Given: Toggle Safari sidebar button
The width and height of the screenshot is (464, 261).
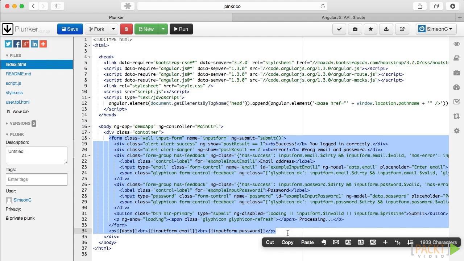Looking at the screenshot, I should tap(57, 6).
